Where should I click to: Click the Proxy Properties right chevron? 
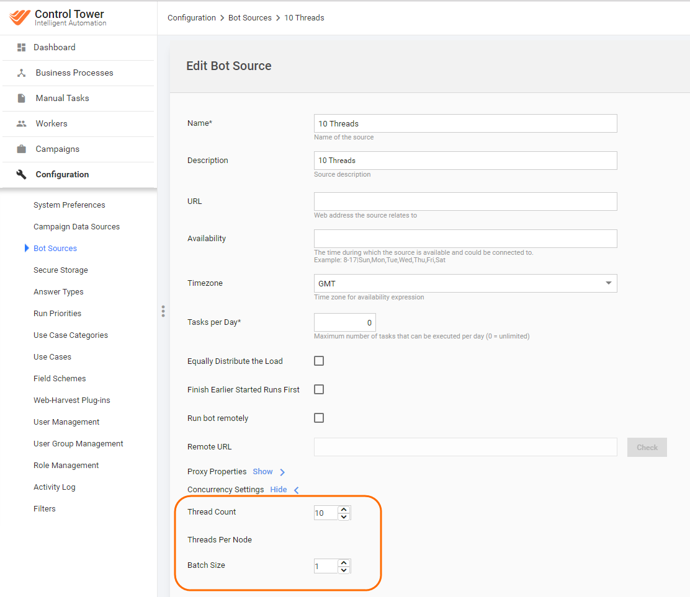pos(282,472)
